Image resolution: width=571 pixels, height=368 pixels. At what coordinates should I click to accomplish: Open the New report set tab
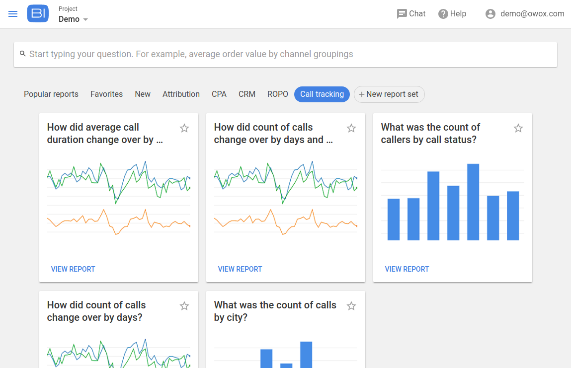pyautogui.click(x=143, y=94)
